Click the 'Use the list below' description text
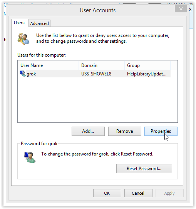The height and width of the screenshot is (209, 196). (x=103, y=38)
